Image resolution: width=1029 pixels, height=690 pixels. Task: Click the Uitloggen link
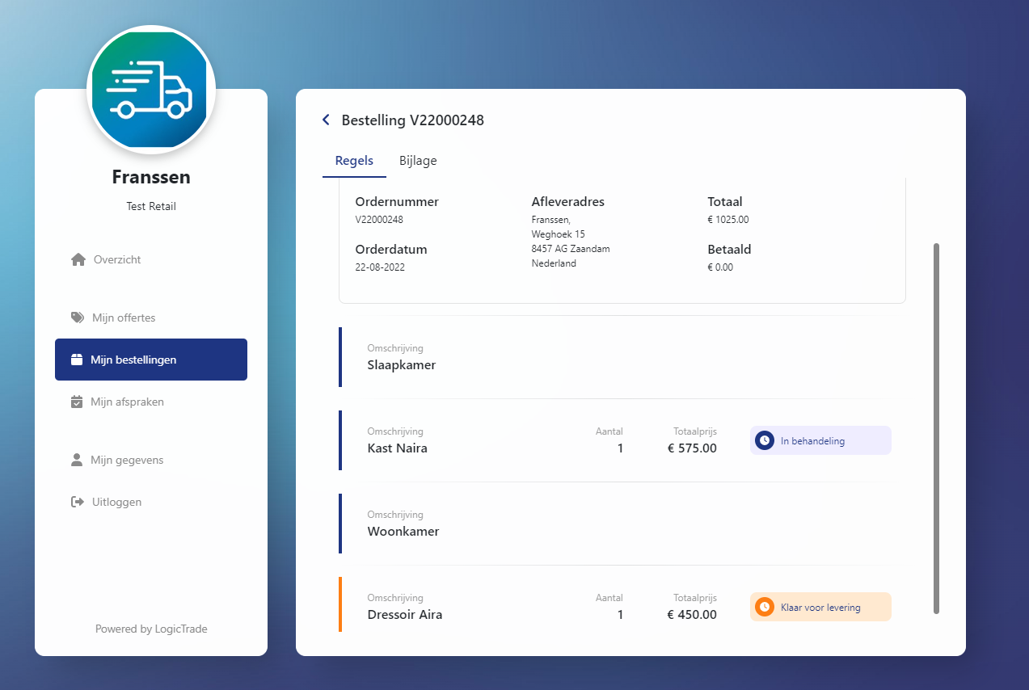[x=116, y=502]
